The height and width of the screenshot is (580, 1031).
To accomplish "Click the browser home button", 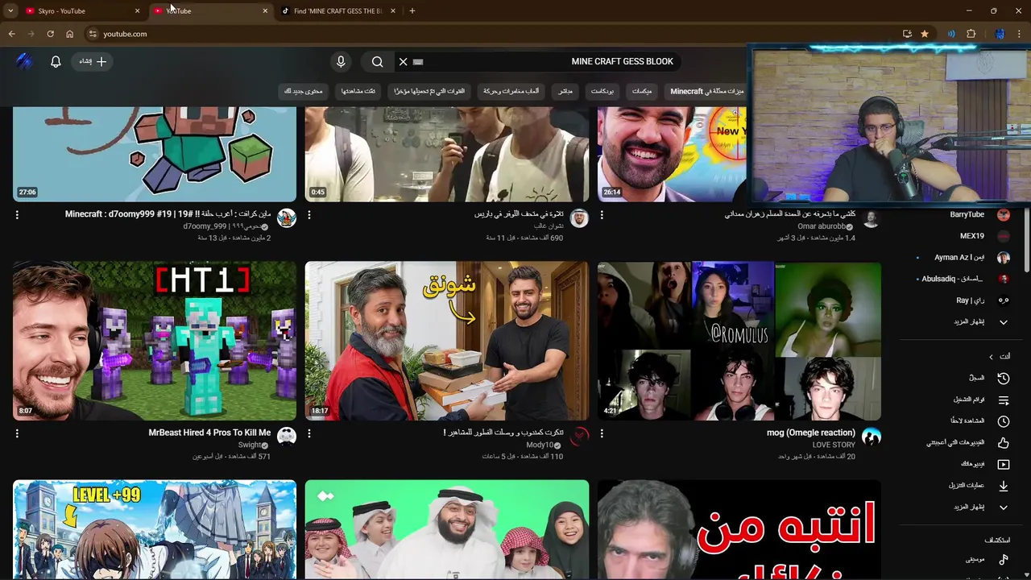I will 69,34.
